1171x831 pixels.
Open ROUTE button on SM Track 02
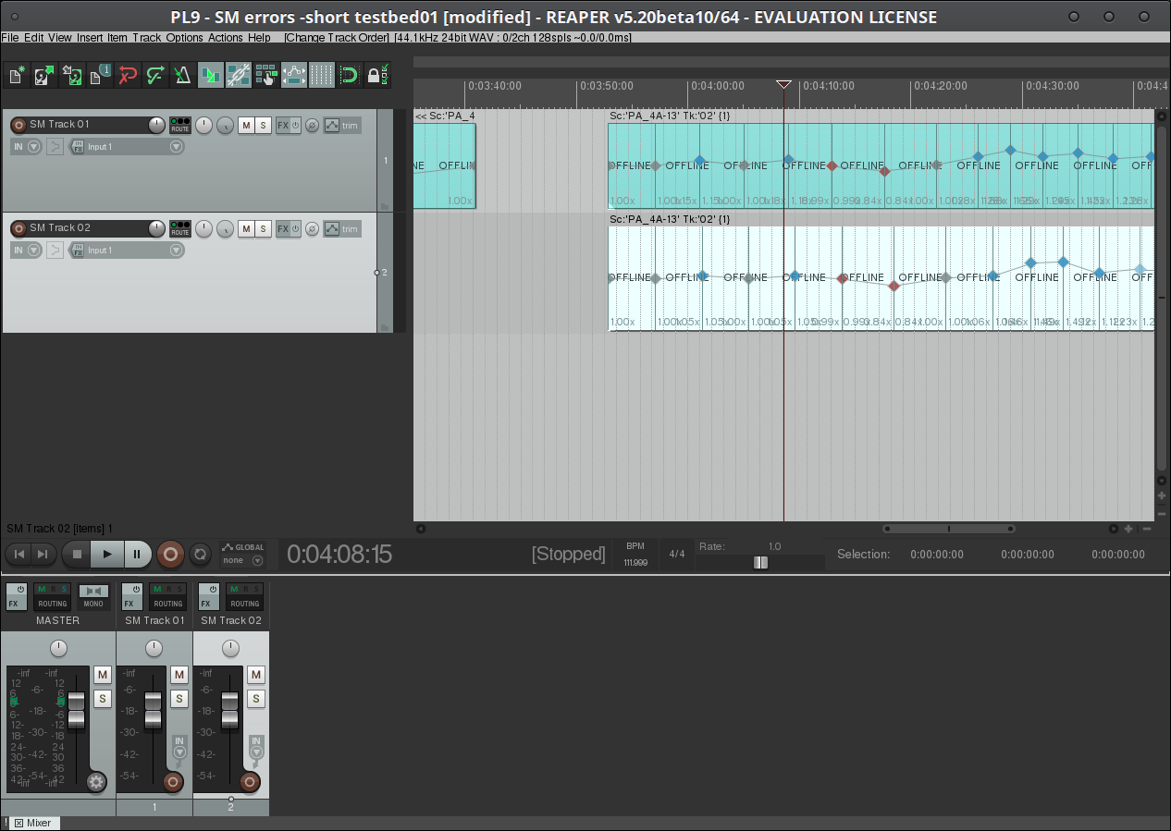(x=180, y=228)
